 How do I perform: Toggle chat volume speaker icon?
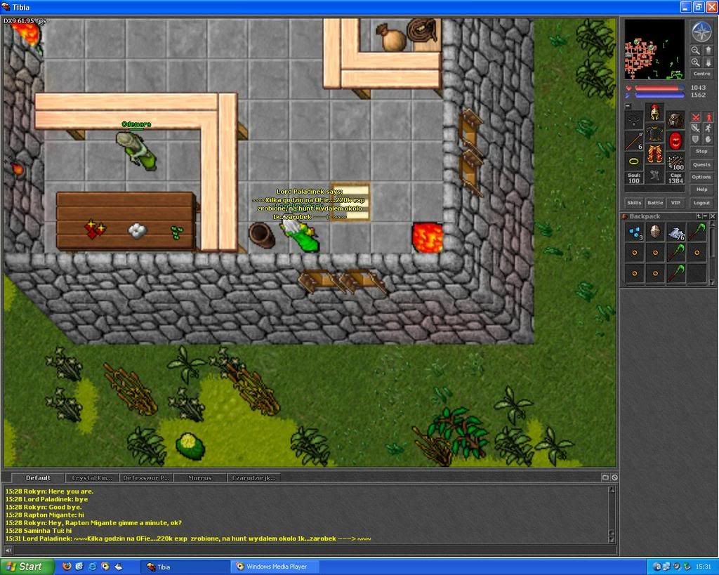pos(8,550)
